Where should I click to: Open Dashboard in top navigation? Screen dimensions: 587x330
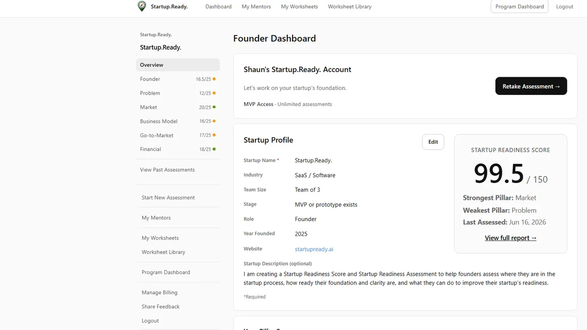tap(219, 7)
